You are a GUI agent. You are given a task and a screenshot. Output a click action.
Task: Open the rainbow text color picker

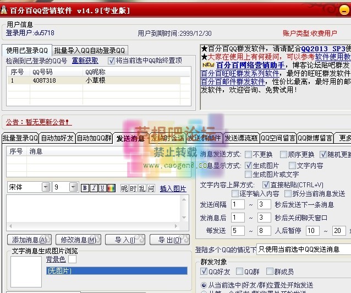pyautogui.click(x=111, y=188)
